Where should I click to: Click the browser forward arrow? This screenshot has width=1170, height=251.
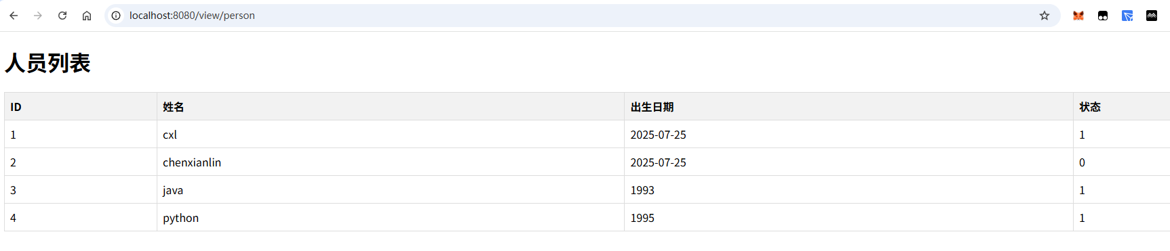[38, 16]
